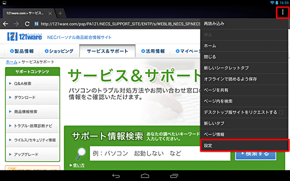The image size is (290, 181).
Task: Choose 新しいタブ menu item
Action: tap(244, 124)
